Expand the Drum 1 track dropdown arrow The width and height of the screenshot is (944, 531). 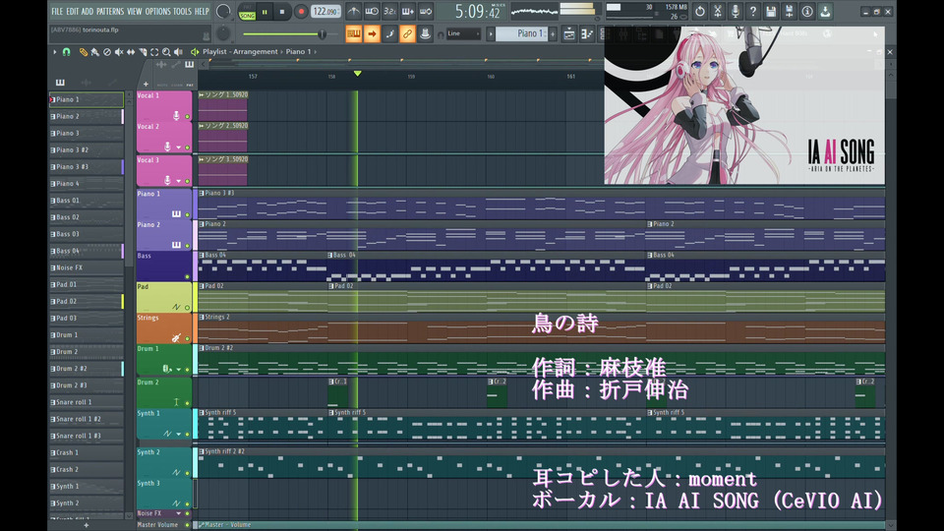(178, 370)
